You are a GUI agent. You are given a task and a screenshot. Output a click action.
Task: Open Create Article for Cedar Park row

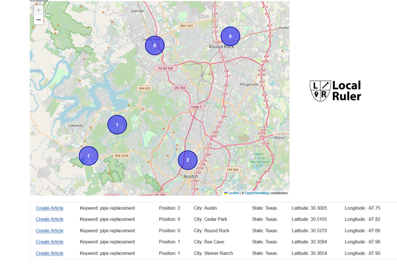coord(50,219)
